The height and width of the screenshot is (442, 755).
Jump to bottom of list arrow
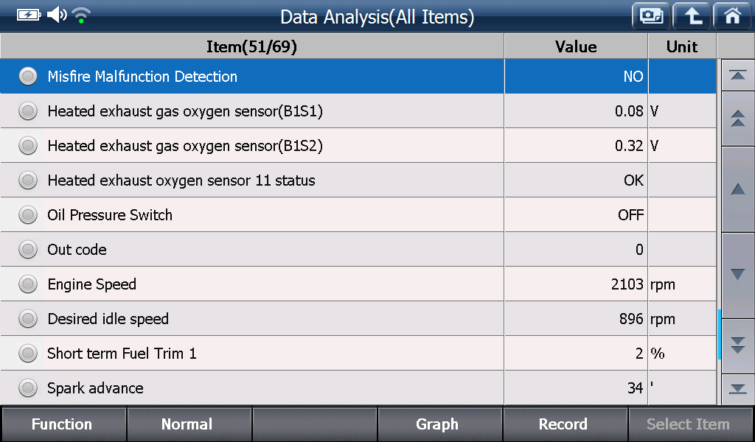pyautogui.click(x=737, y=389)
